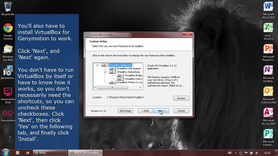This screenshot has height=156, width=278.
Task: Select the VirtualBox Host-Only tree label
Action: click(133, 79)
